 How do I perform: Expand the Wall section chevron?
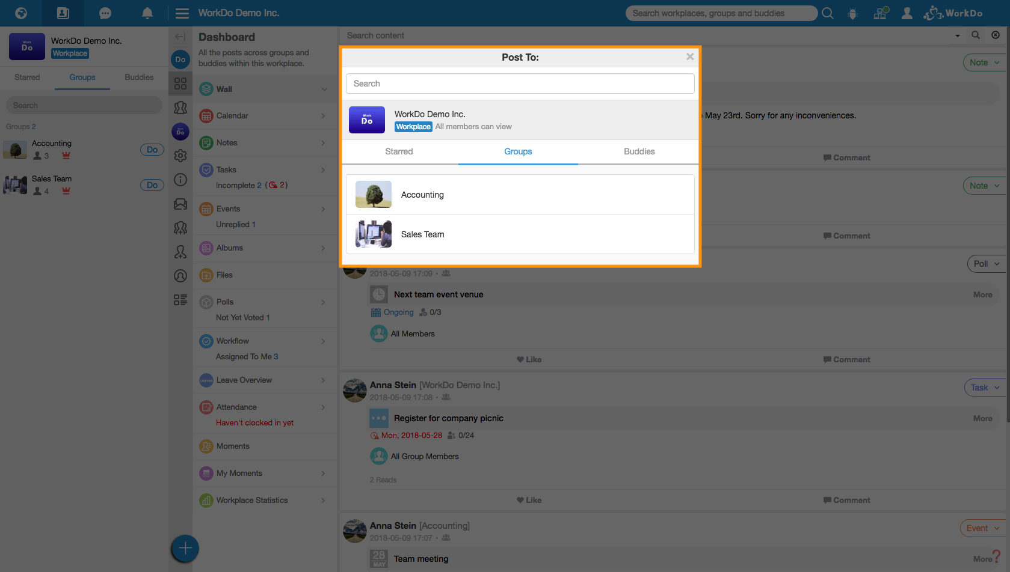(x=324, y=90)
